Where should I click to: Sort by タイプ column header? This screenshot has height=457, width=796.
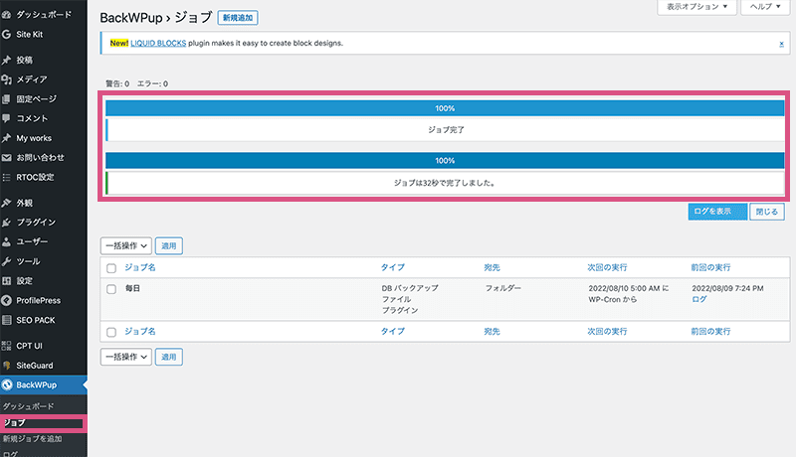393,267
